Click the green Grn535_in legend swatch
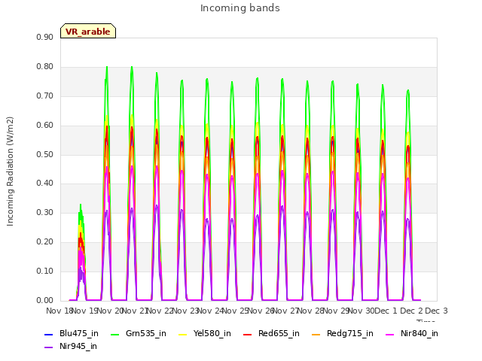The height and width of the screenshot is (361, 482). pos(114,334)
